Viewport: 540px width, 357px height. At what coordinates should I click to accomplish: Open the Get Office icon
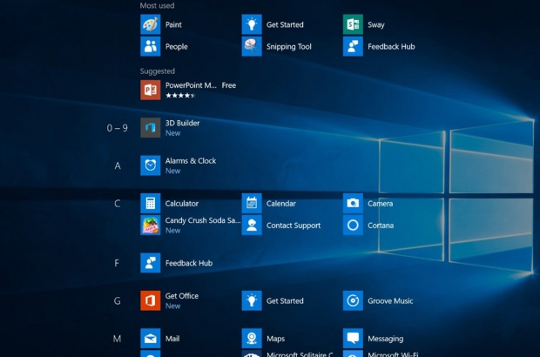(x=150, y=300)
